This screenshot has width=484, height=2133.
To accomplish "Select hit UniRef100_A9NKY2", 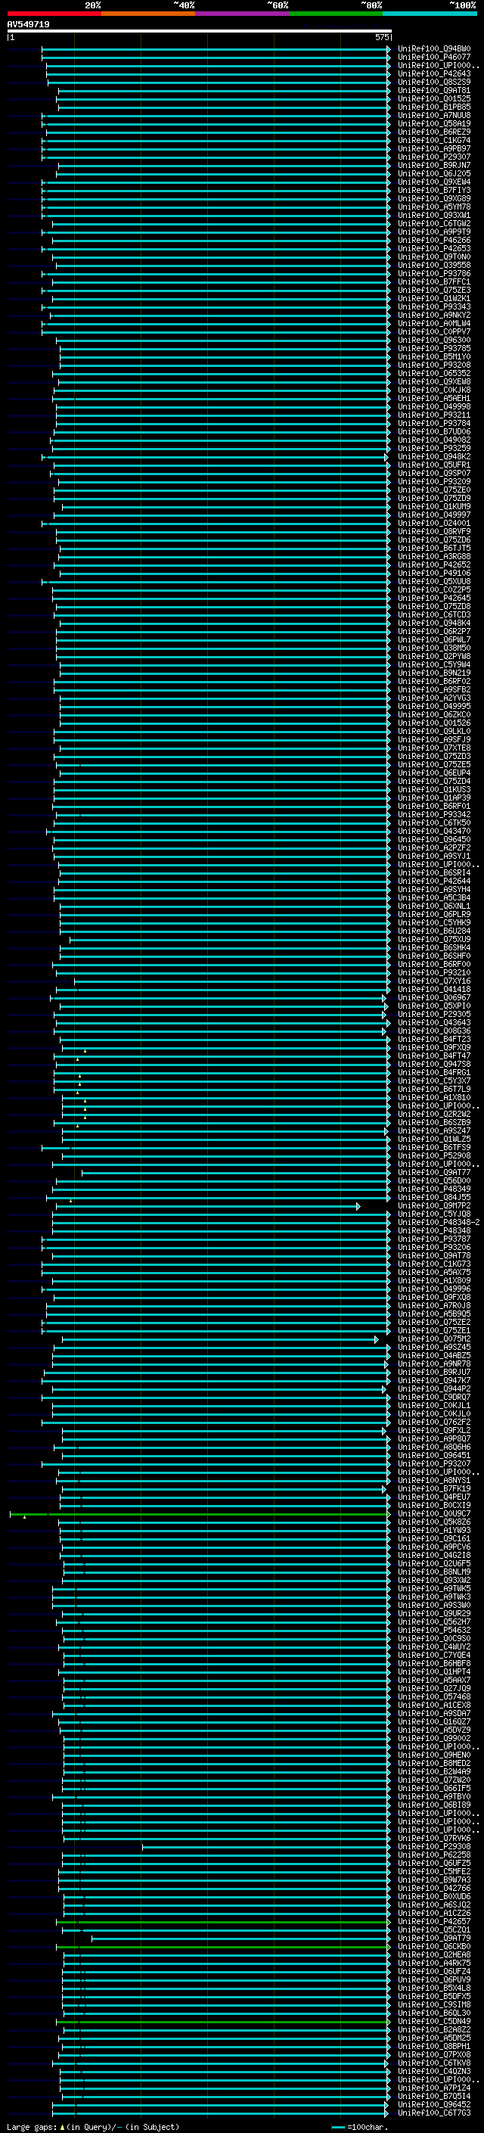I will tap(433, 315).
